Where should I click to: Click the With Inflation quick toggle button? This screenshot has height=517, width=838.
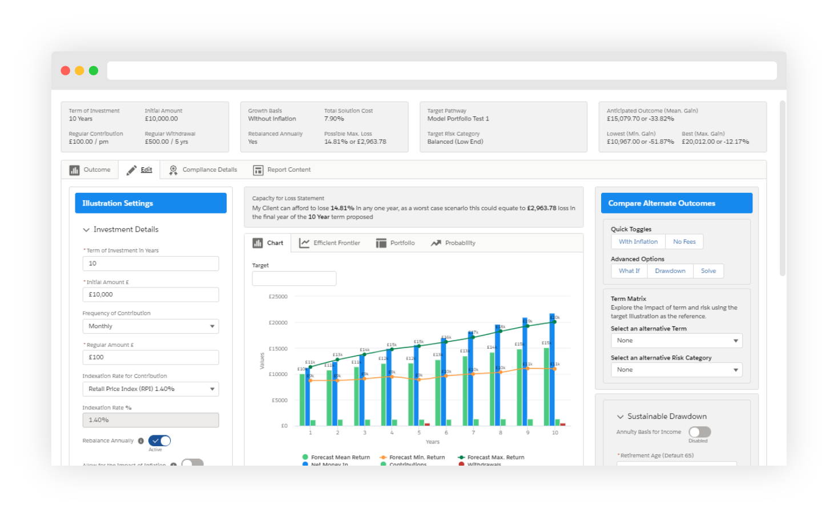point(638,242)
